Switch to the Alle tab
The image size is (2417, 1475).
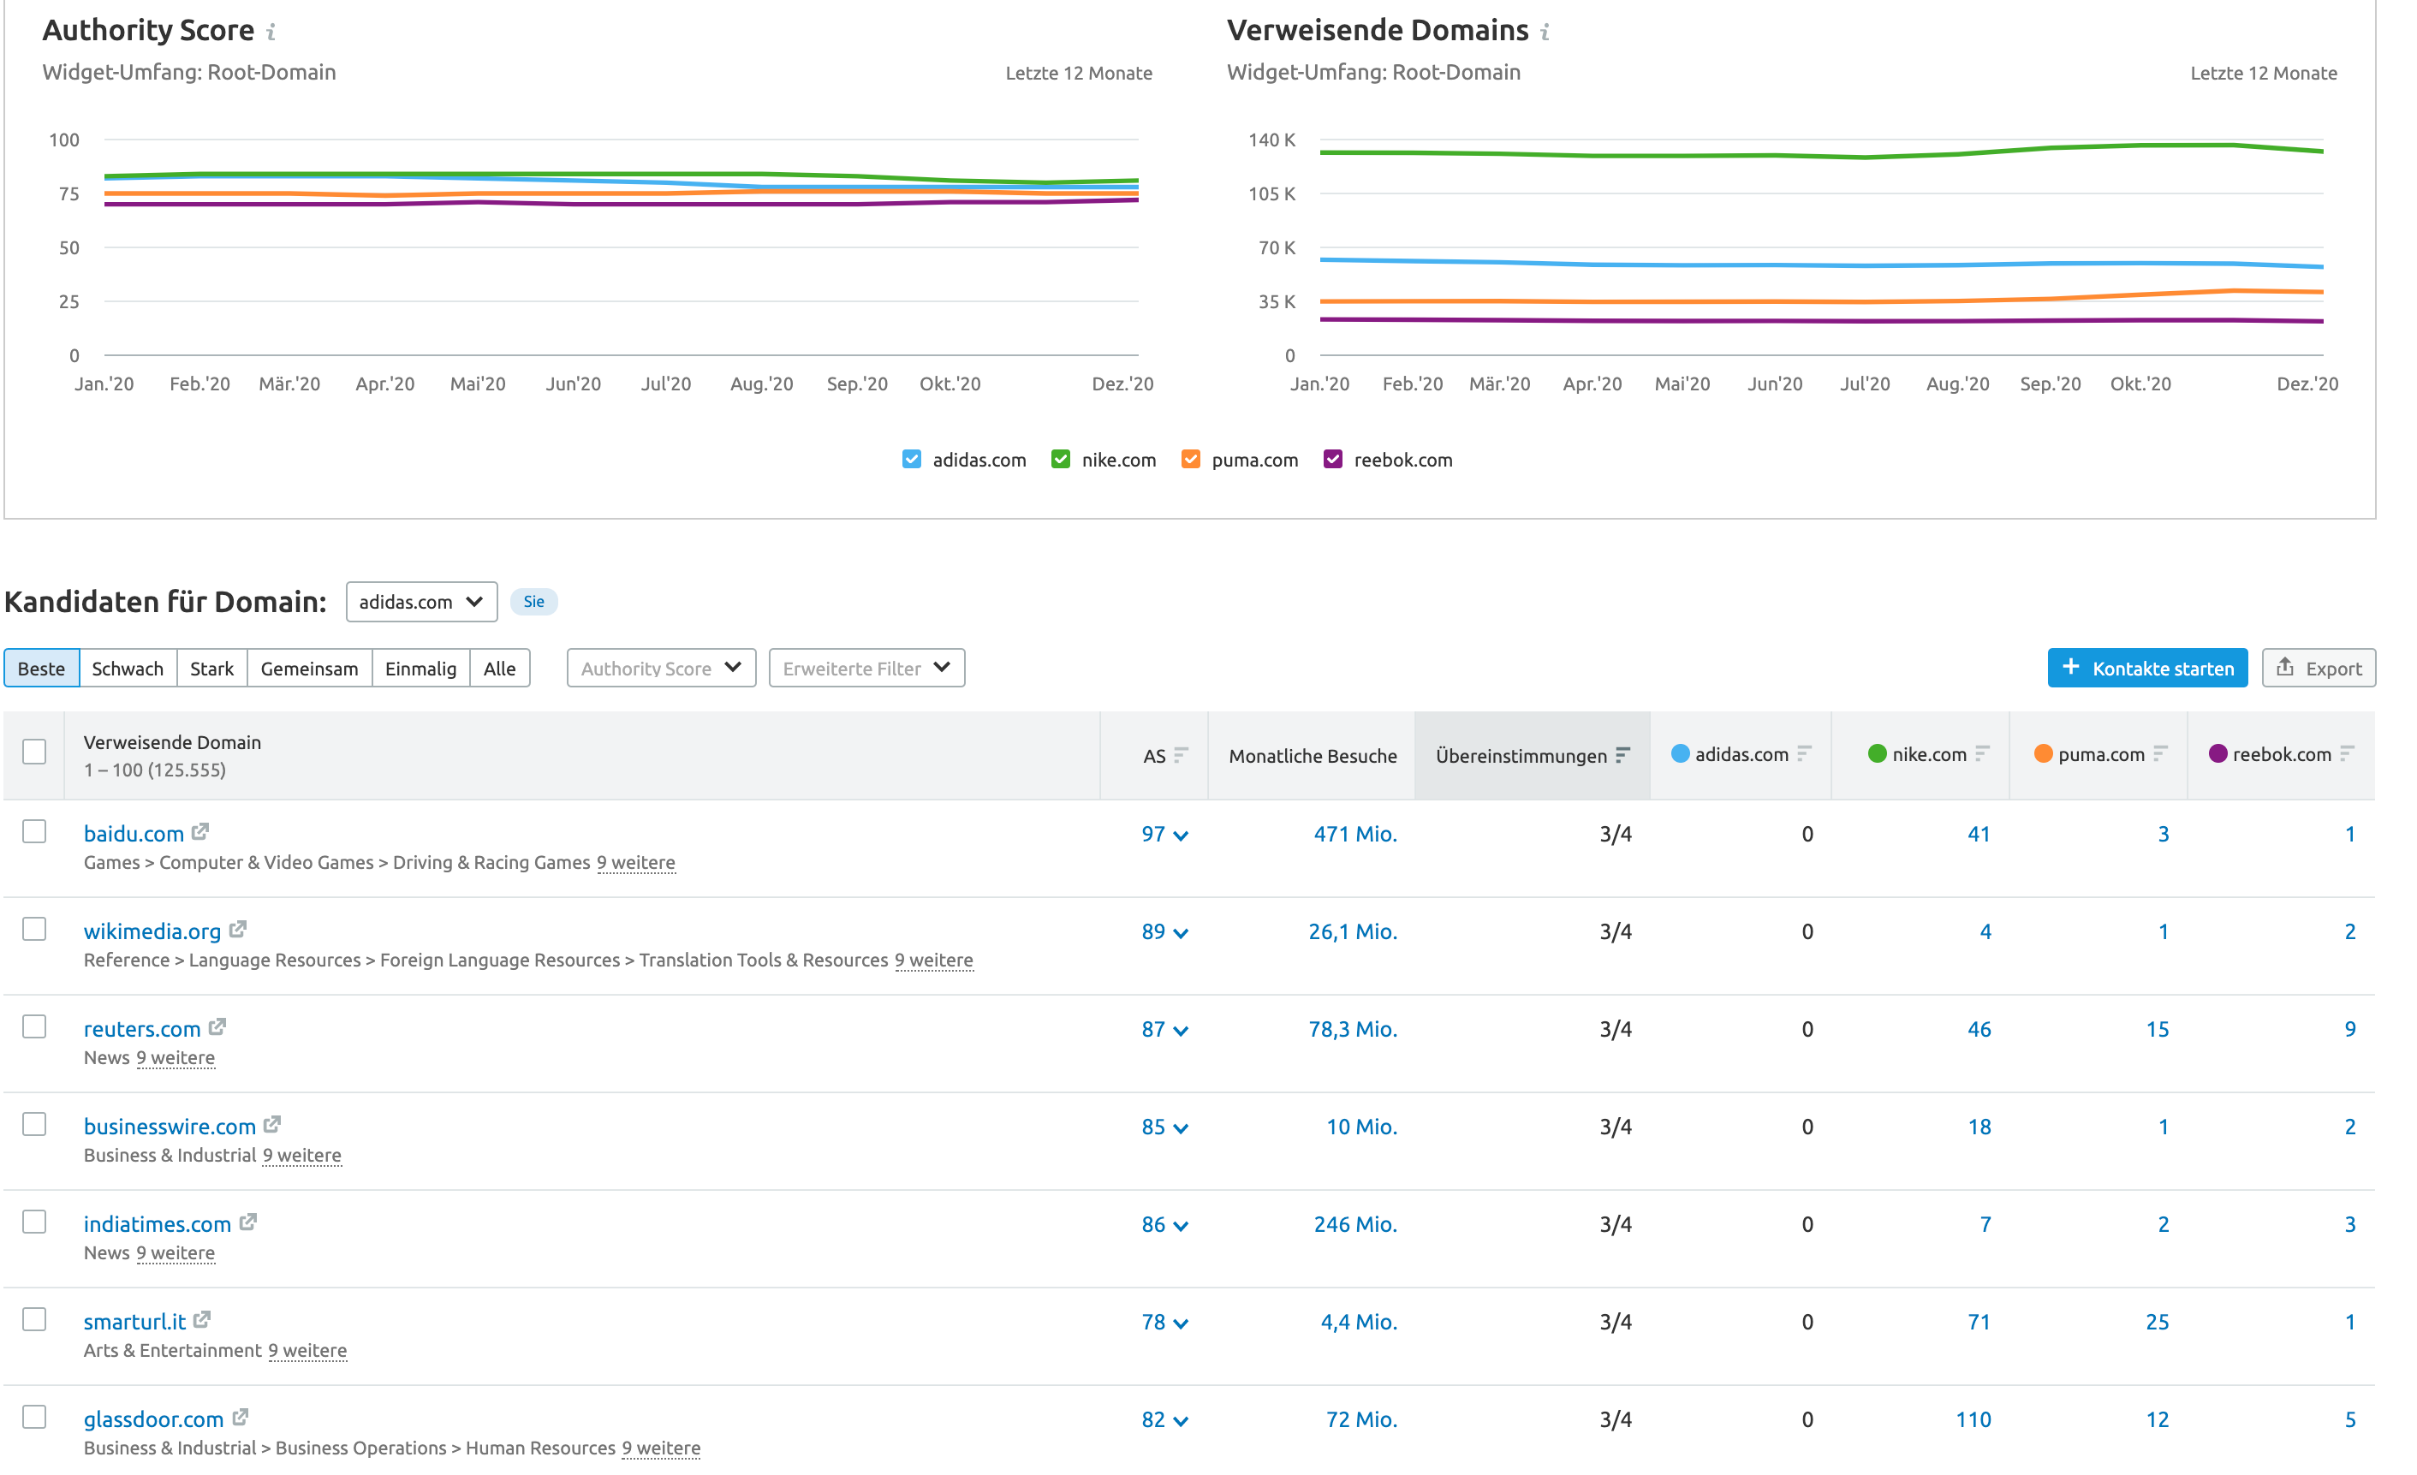tap(499, 668)
